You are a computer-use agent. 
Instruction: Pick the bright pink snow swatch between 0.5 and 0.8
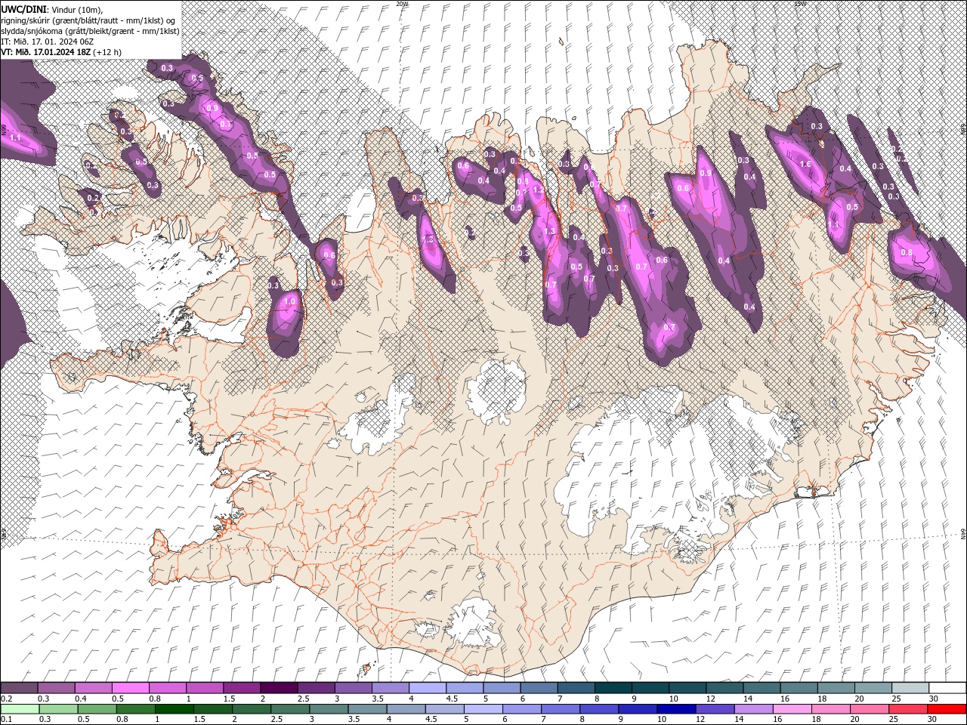[130, 688]
